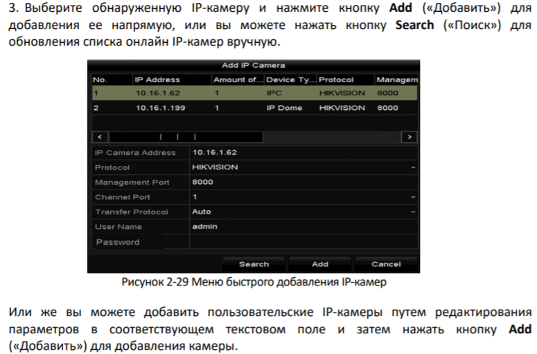The width and height of the screenshot is (537, 354).
Task: Open the Protocol dropdown showing HIKVISION
Action: click(x=303, y=167)
